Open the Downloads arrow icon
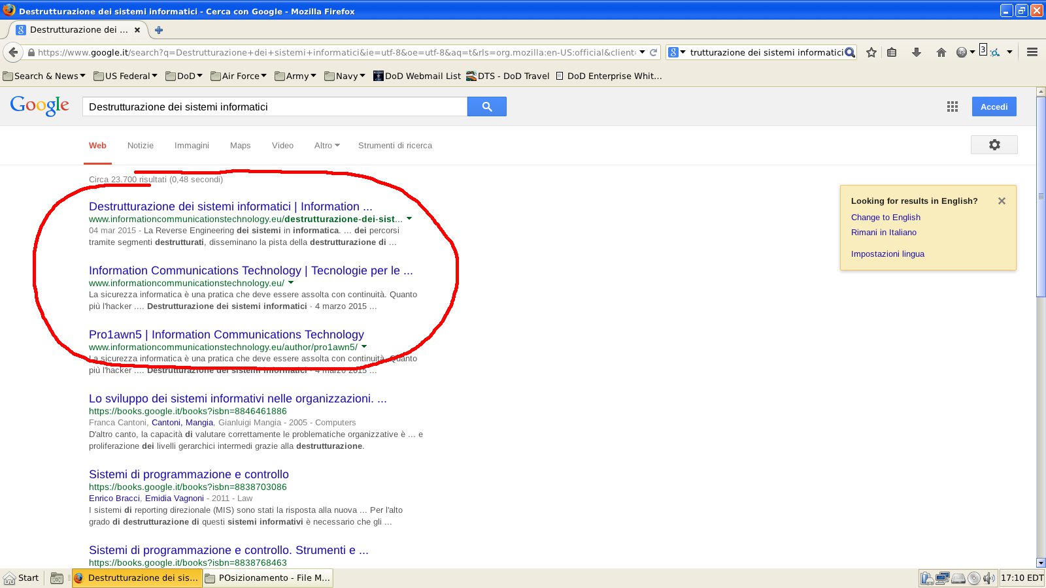 click(x=917, y=52)
